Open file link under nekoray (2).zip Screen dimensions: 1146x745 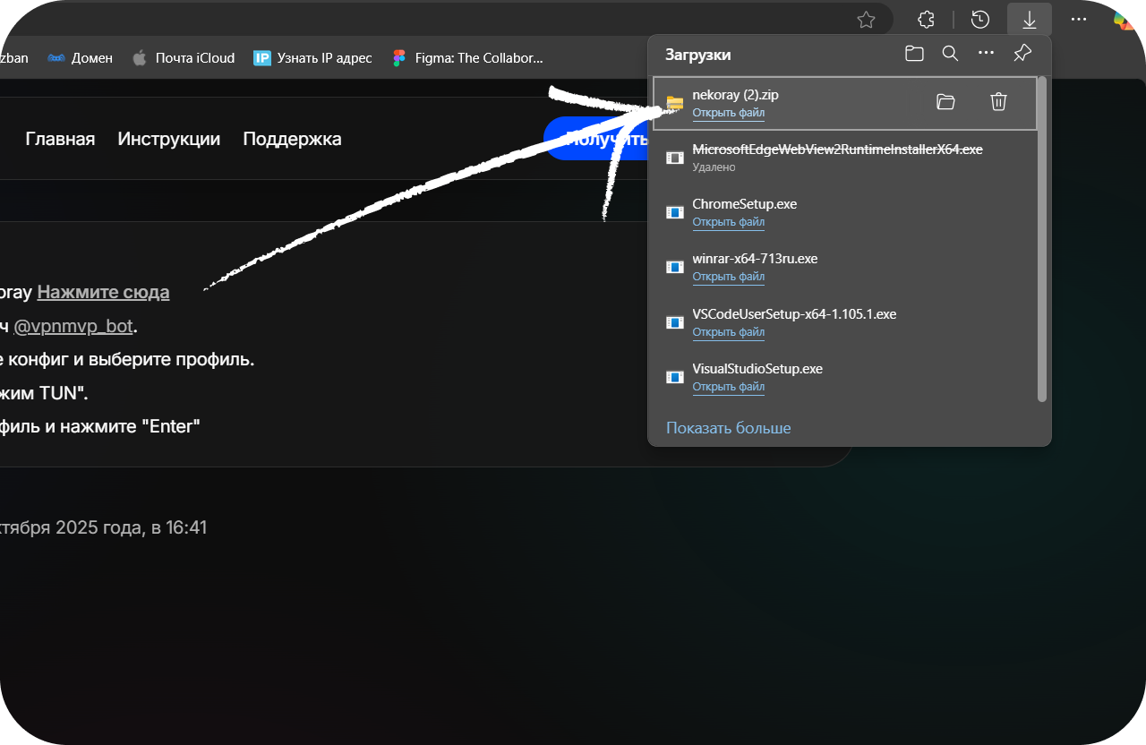point(728,113)
